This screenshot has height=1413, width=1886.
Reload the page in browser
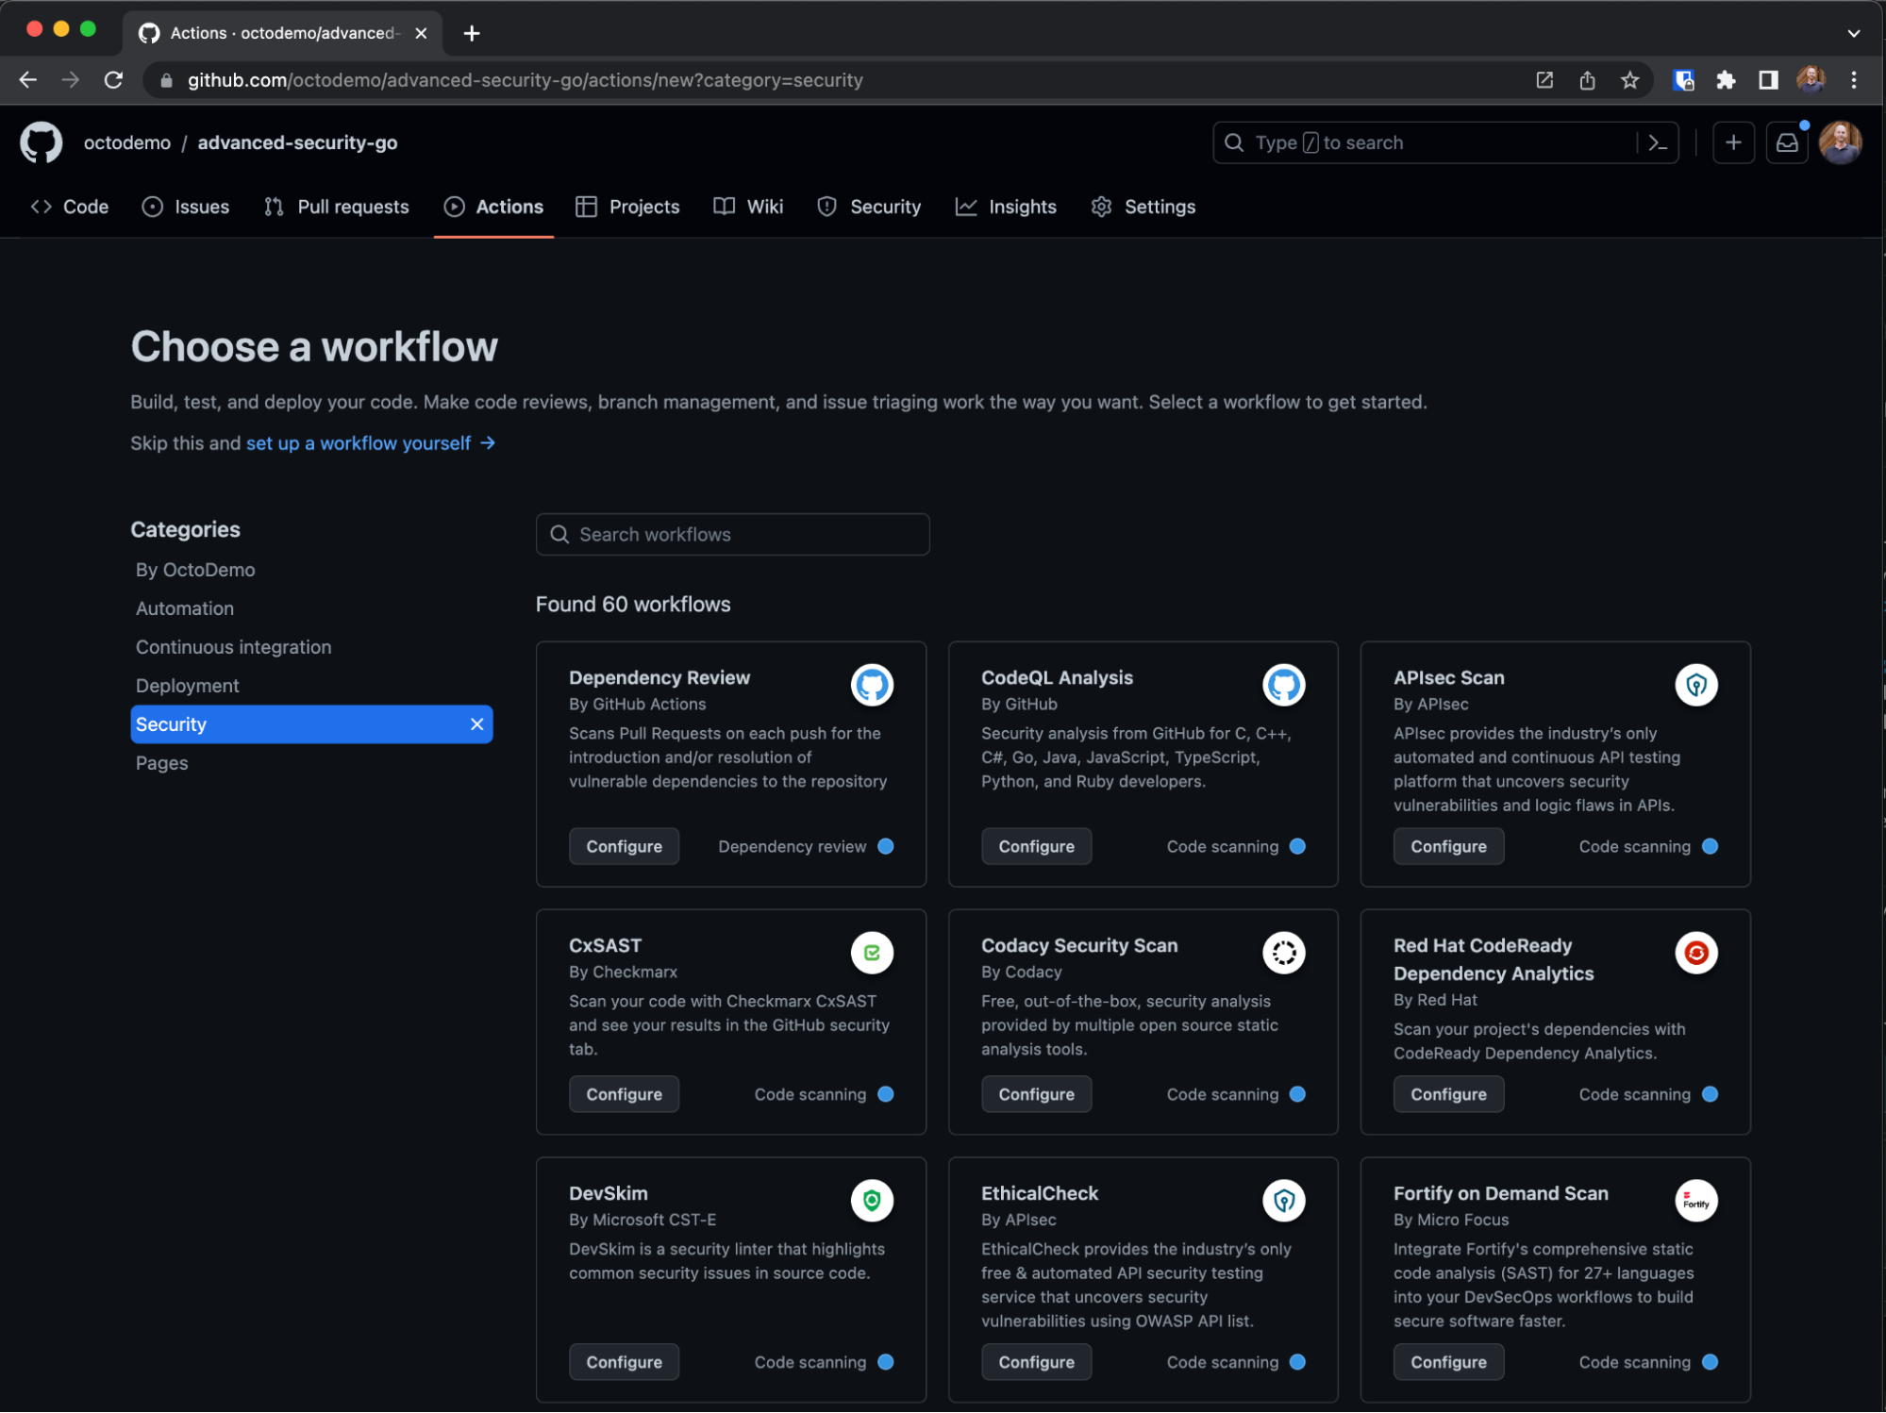[x=113, y=80]
